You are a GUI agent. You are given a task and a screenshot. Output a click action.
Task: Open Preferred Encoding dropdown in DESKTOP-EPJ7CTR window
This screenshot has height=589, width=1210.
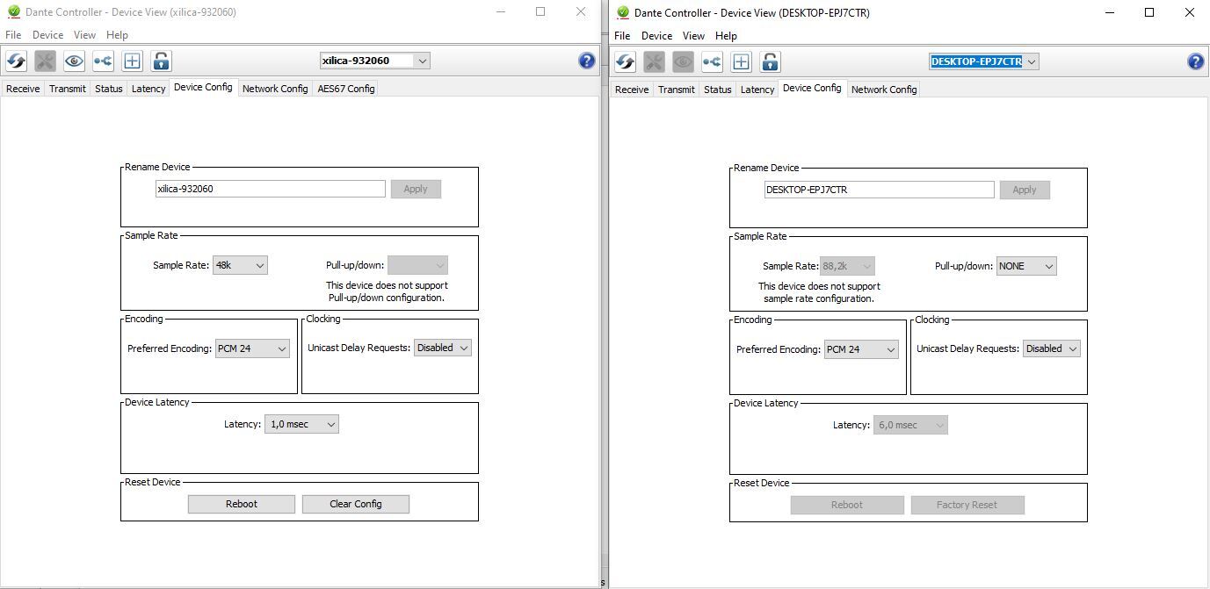pos(861,349)
